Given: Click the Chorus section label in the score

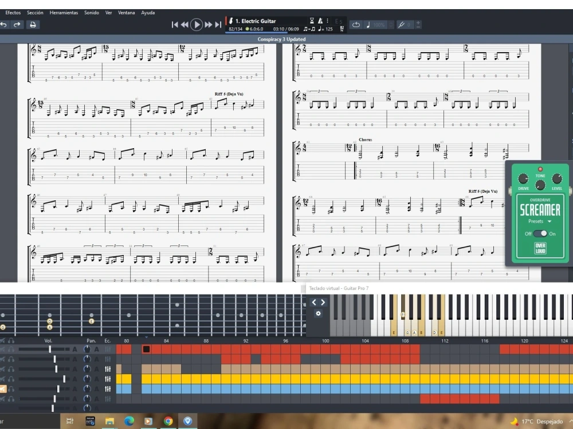Looking at the screenshot, I should coord(366,140).
